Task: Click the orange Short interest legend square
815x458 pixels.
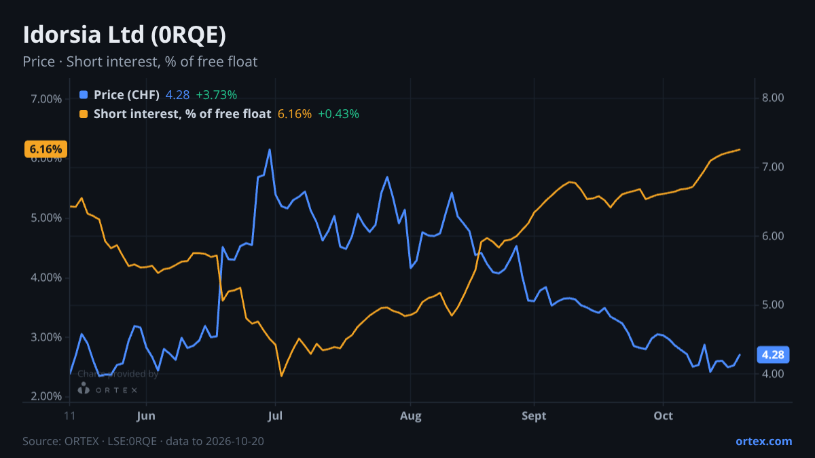Action: pyautogui.click(x=84, y=114)
